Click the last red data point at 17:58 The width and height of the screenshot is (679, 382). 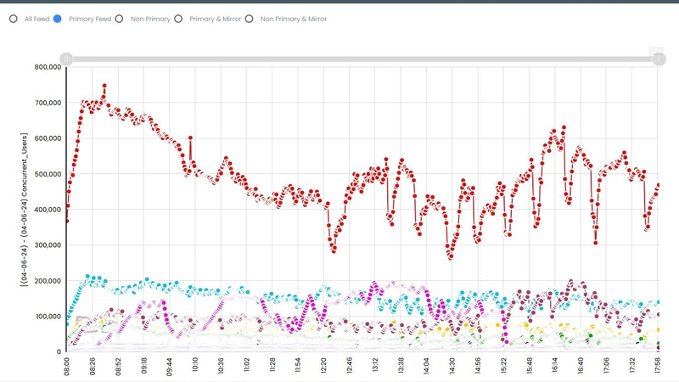pyautogui.click(x=659, y=186)
